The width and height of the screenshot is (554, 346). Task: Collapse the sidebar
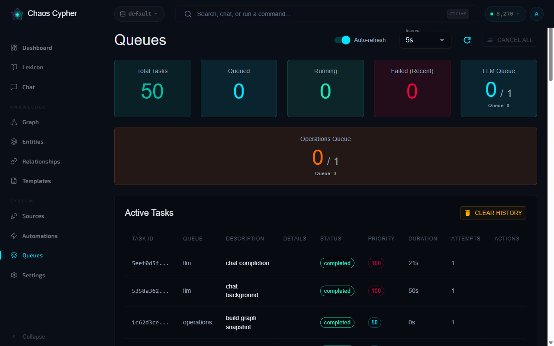[x=29, y=336]
